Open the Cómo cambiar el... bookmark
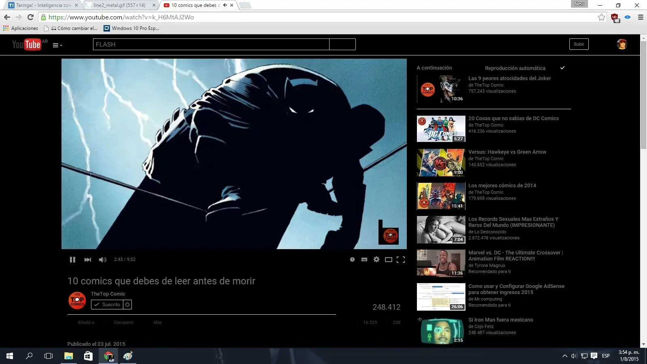Image resolution: width=647 pixels, height=364 pixels. pos(71,28)
